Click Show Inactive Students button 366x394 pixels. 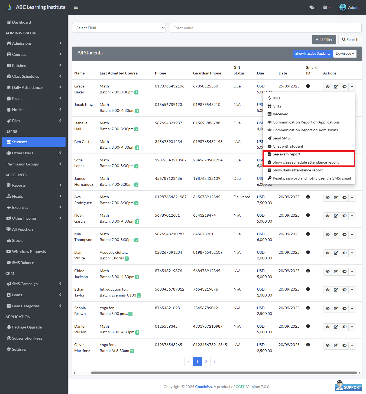[313, 54]
